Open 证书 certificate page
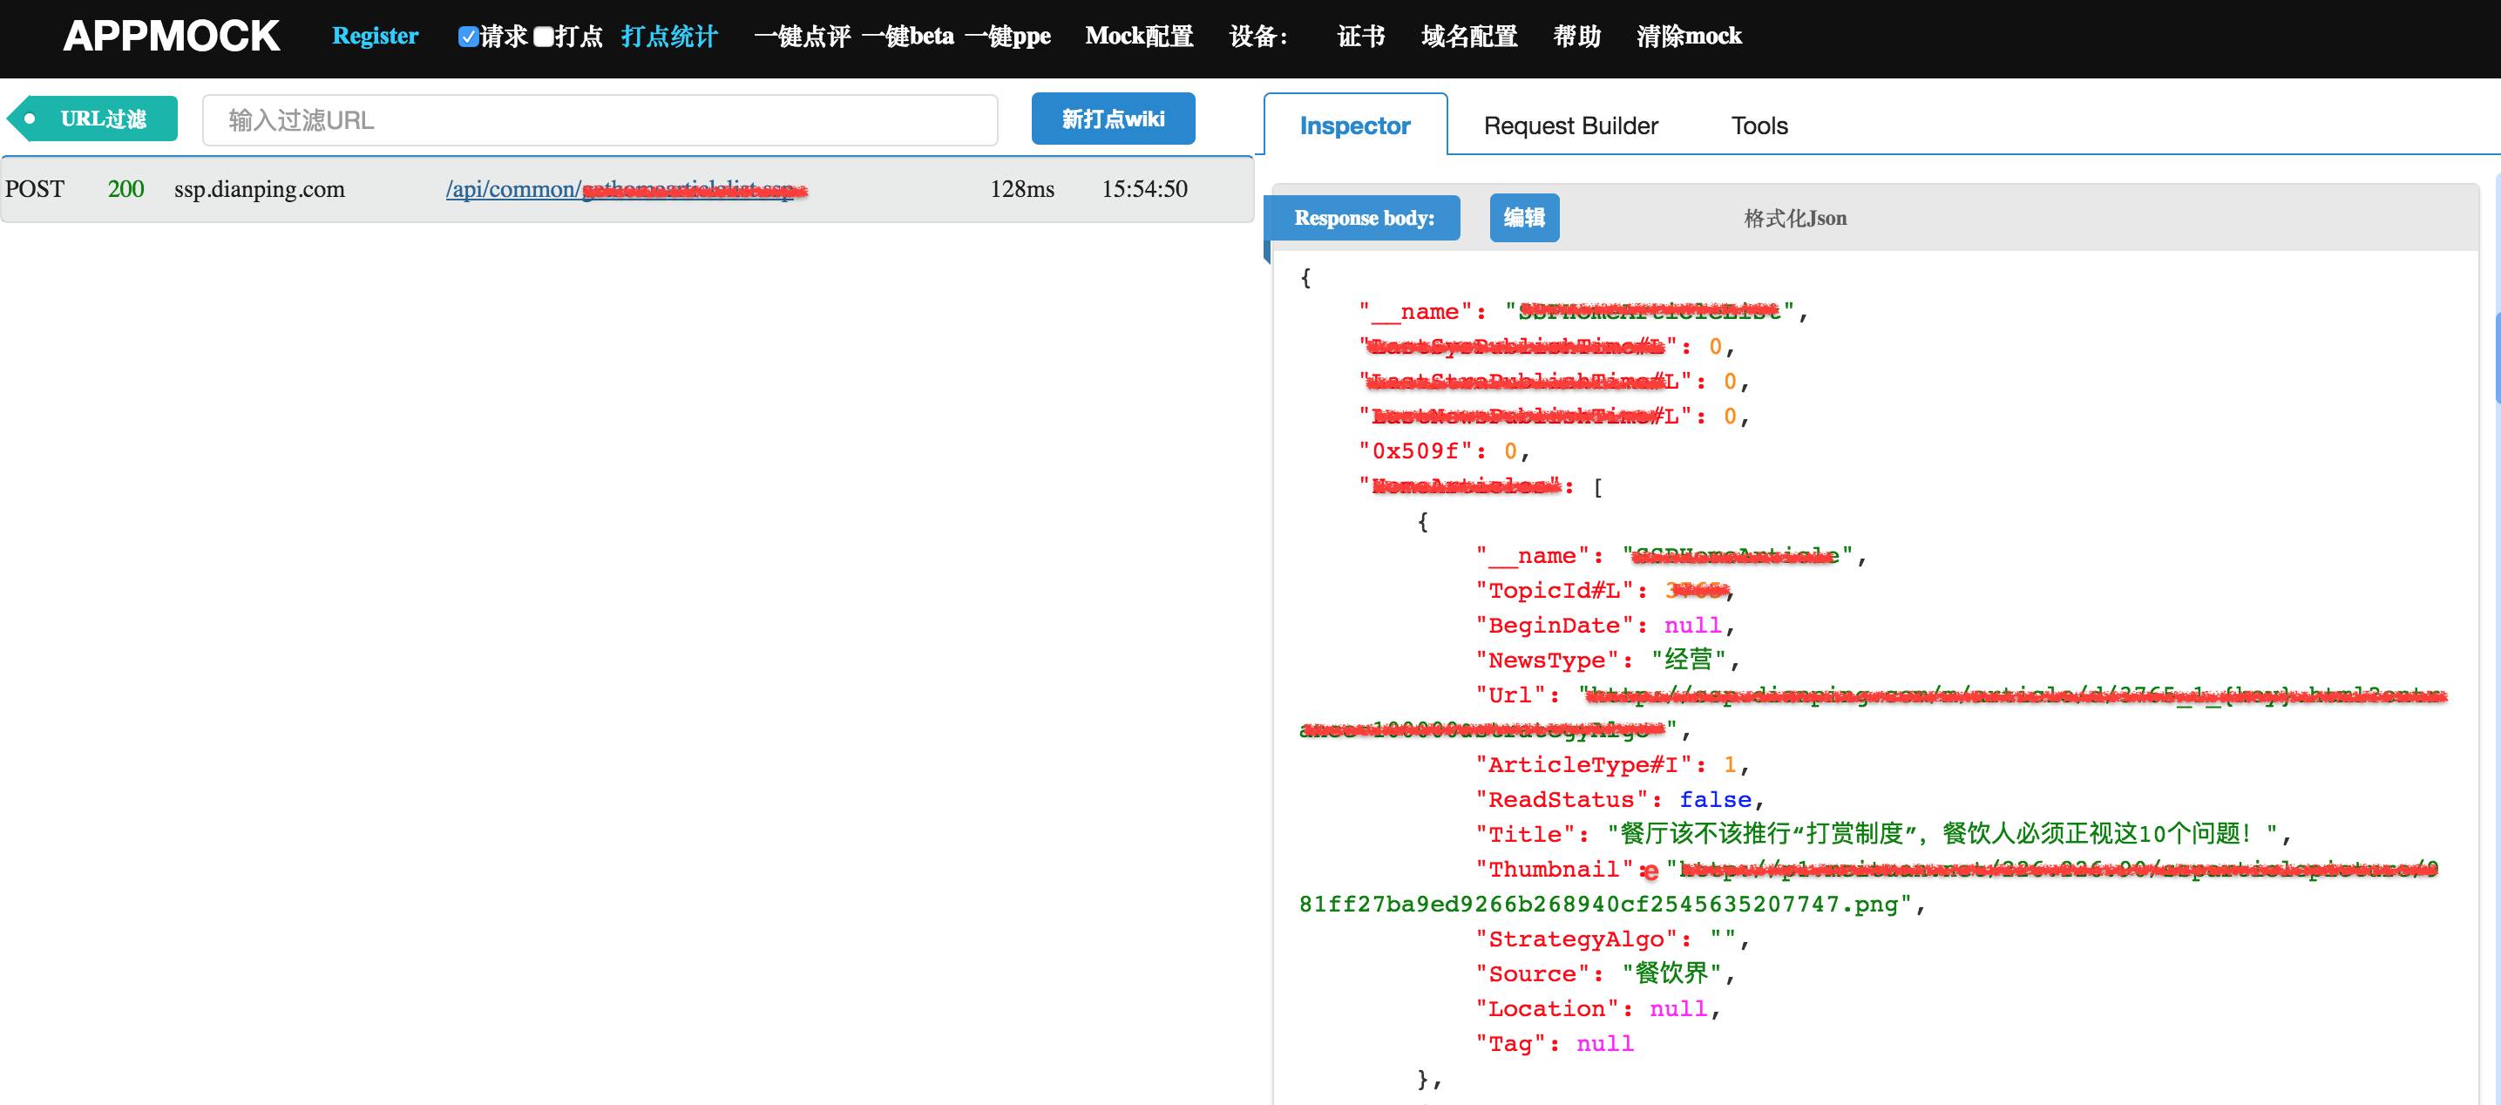This screenshot has height=1105, width=2501. [1360, 37]
